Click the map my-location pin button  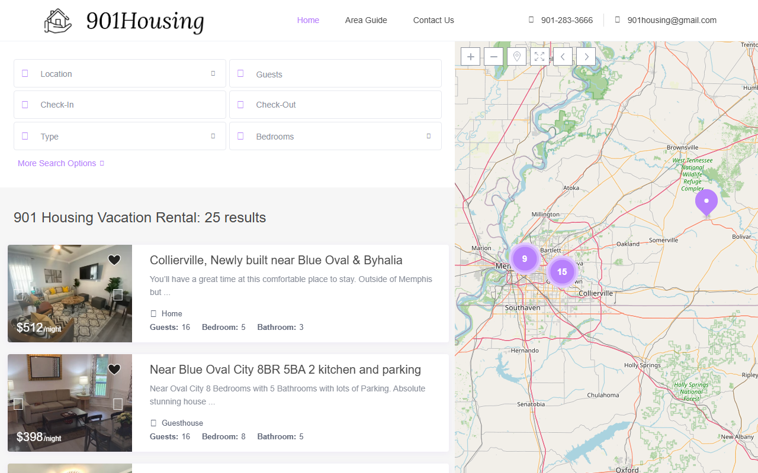[517, 57]
